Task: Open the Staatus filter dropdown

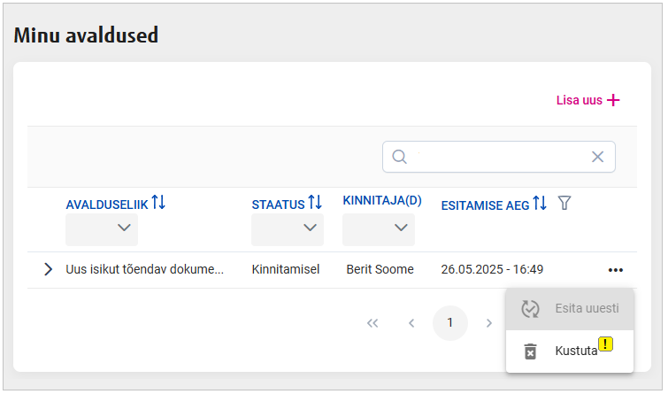Action: 288,228
